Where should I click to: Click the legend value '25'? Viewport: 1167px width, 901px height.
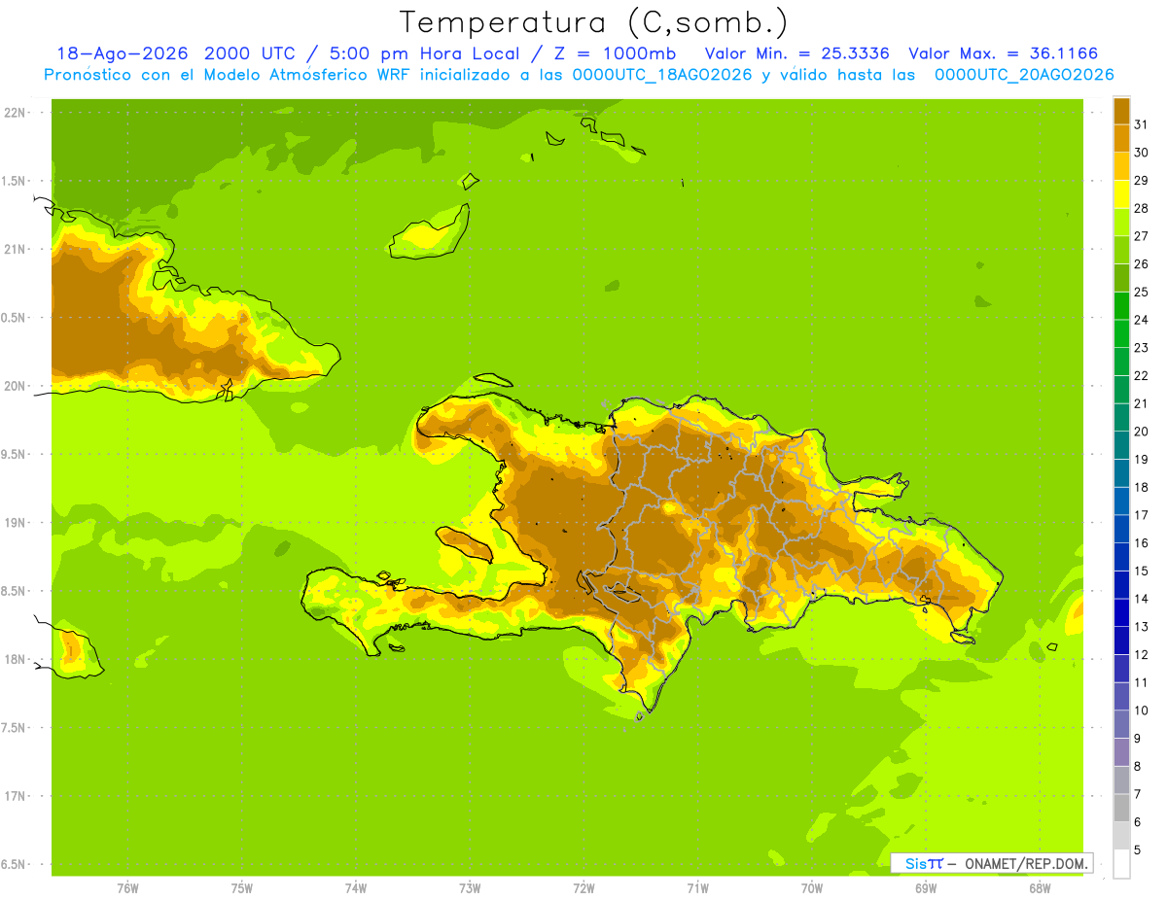1141,292
